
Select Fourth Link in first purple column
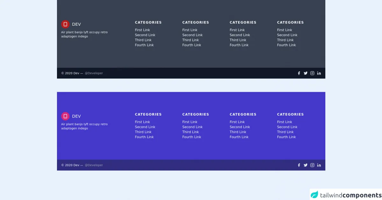click(144, 137)
